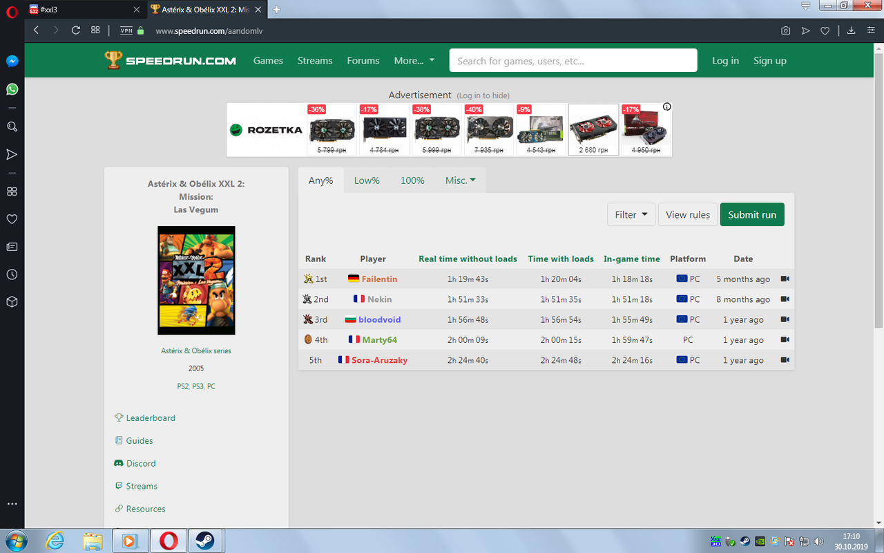Open the tab list menu in title bar
This screenshot has height=553, width=884.
point(805,6)
